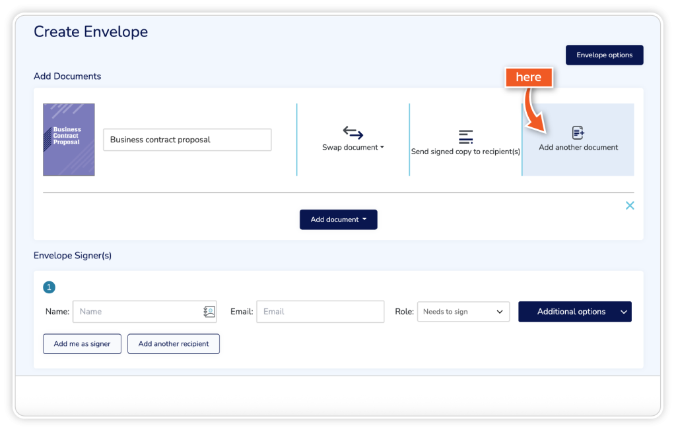Click the Send signed copy lines icon

click(465, 136)
